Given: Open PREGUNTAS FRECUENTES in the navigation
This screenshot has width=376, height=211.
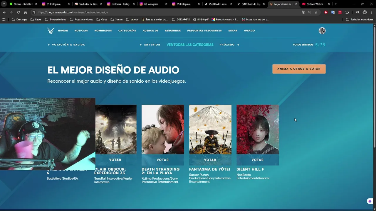Looking at the screenshot, I should (204, 31).
